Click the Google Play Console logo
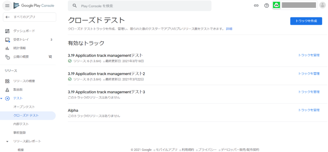The image size is (328, 152). [34, 6]
